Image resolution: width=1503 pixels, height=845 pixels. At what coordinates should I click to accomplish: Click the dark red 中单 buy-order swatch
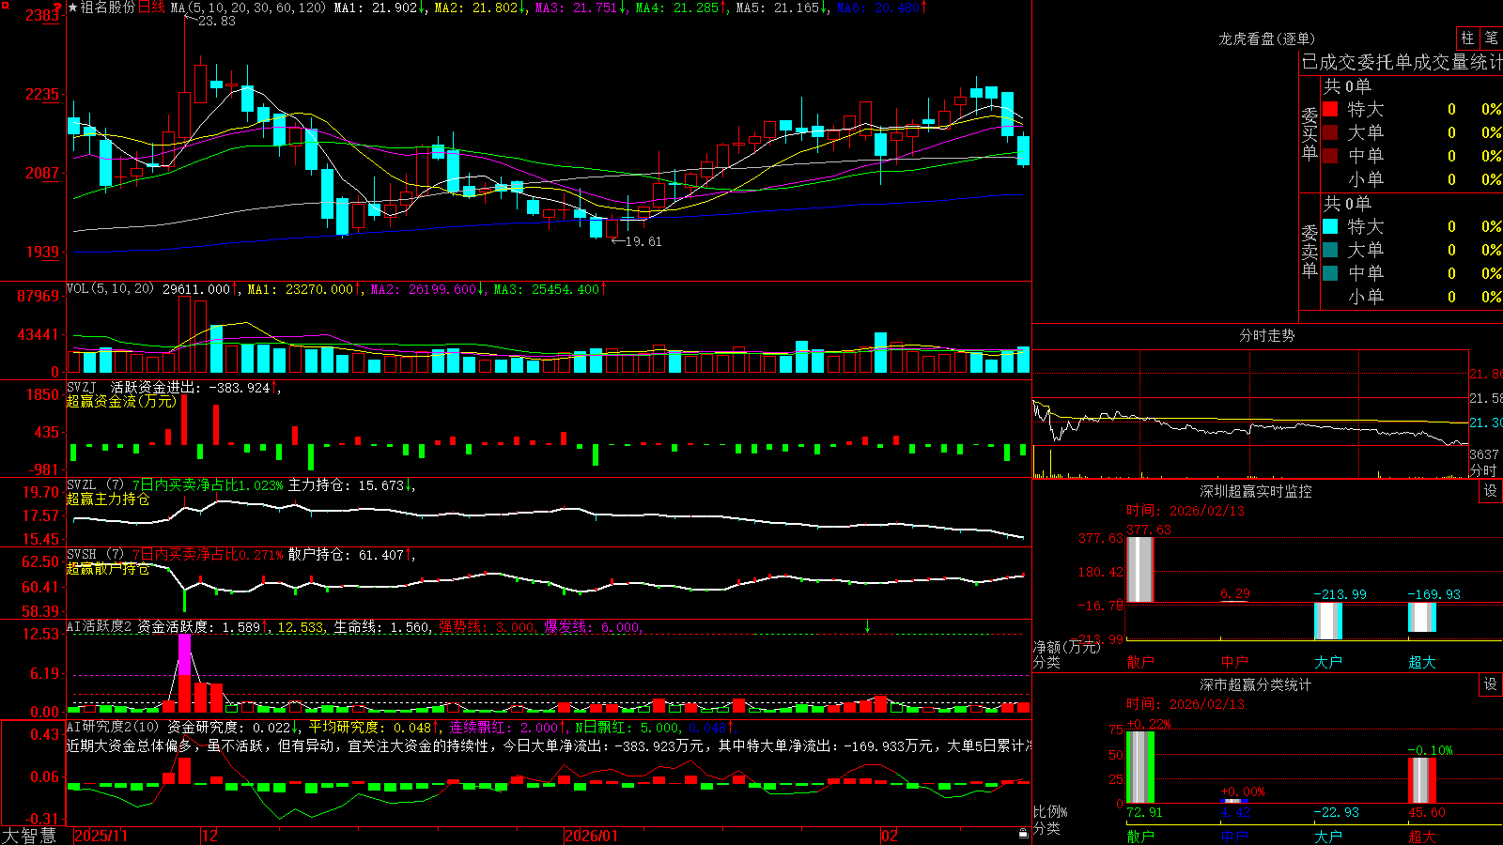click(x=1330, y=156)
